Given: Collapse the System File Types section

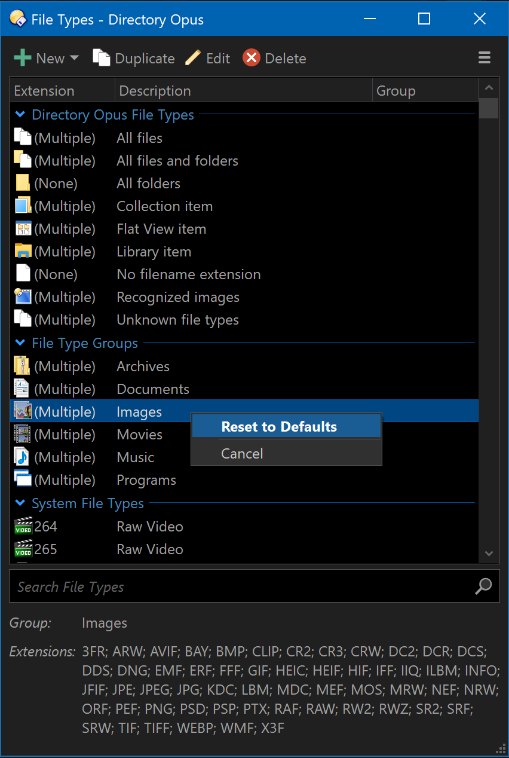Looking at the screenshot, I should pos(20,503).
